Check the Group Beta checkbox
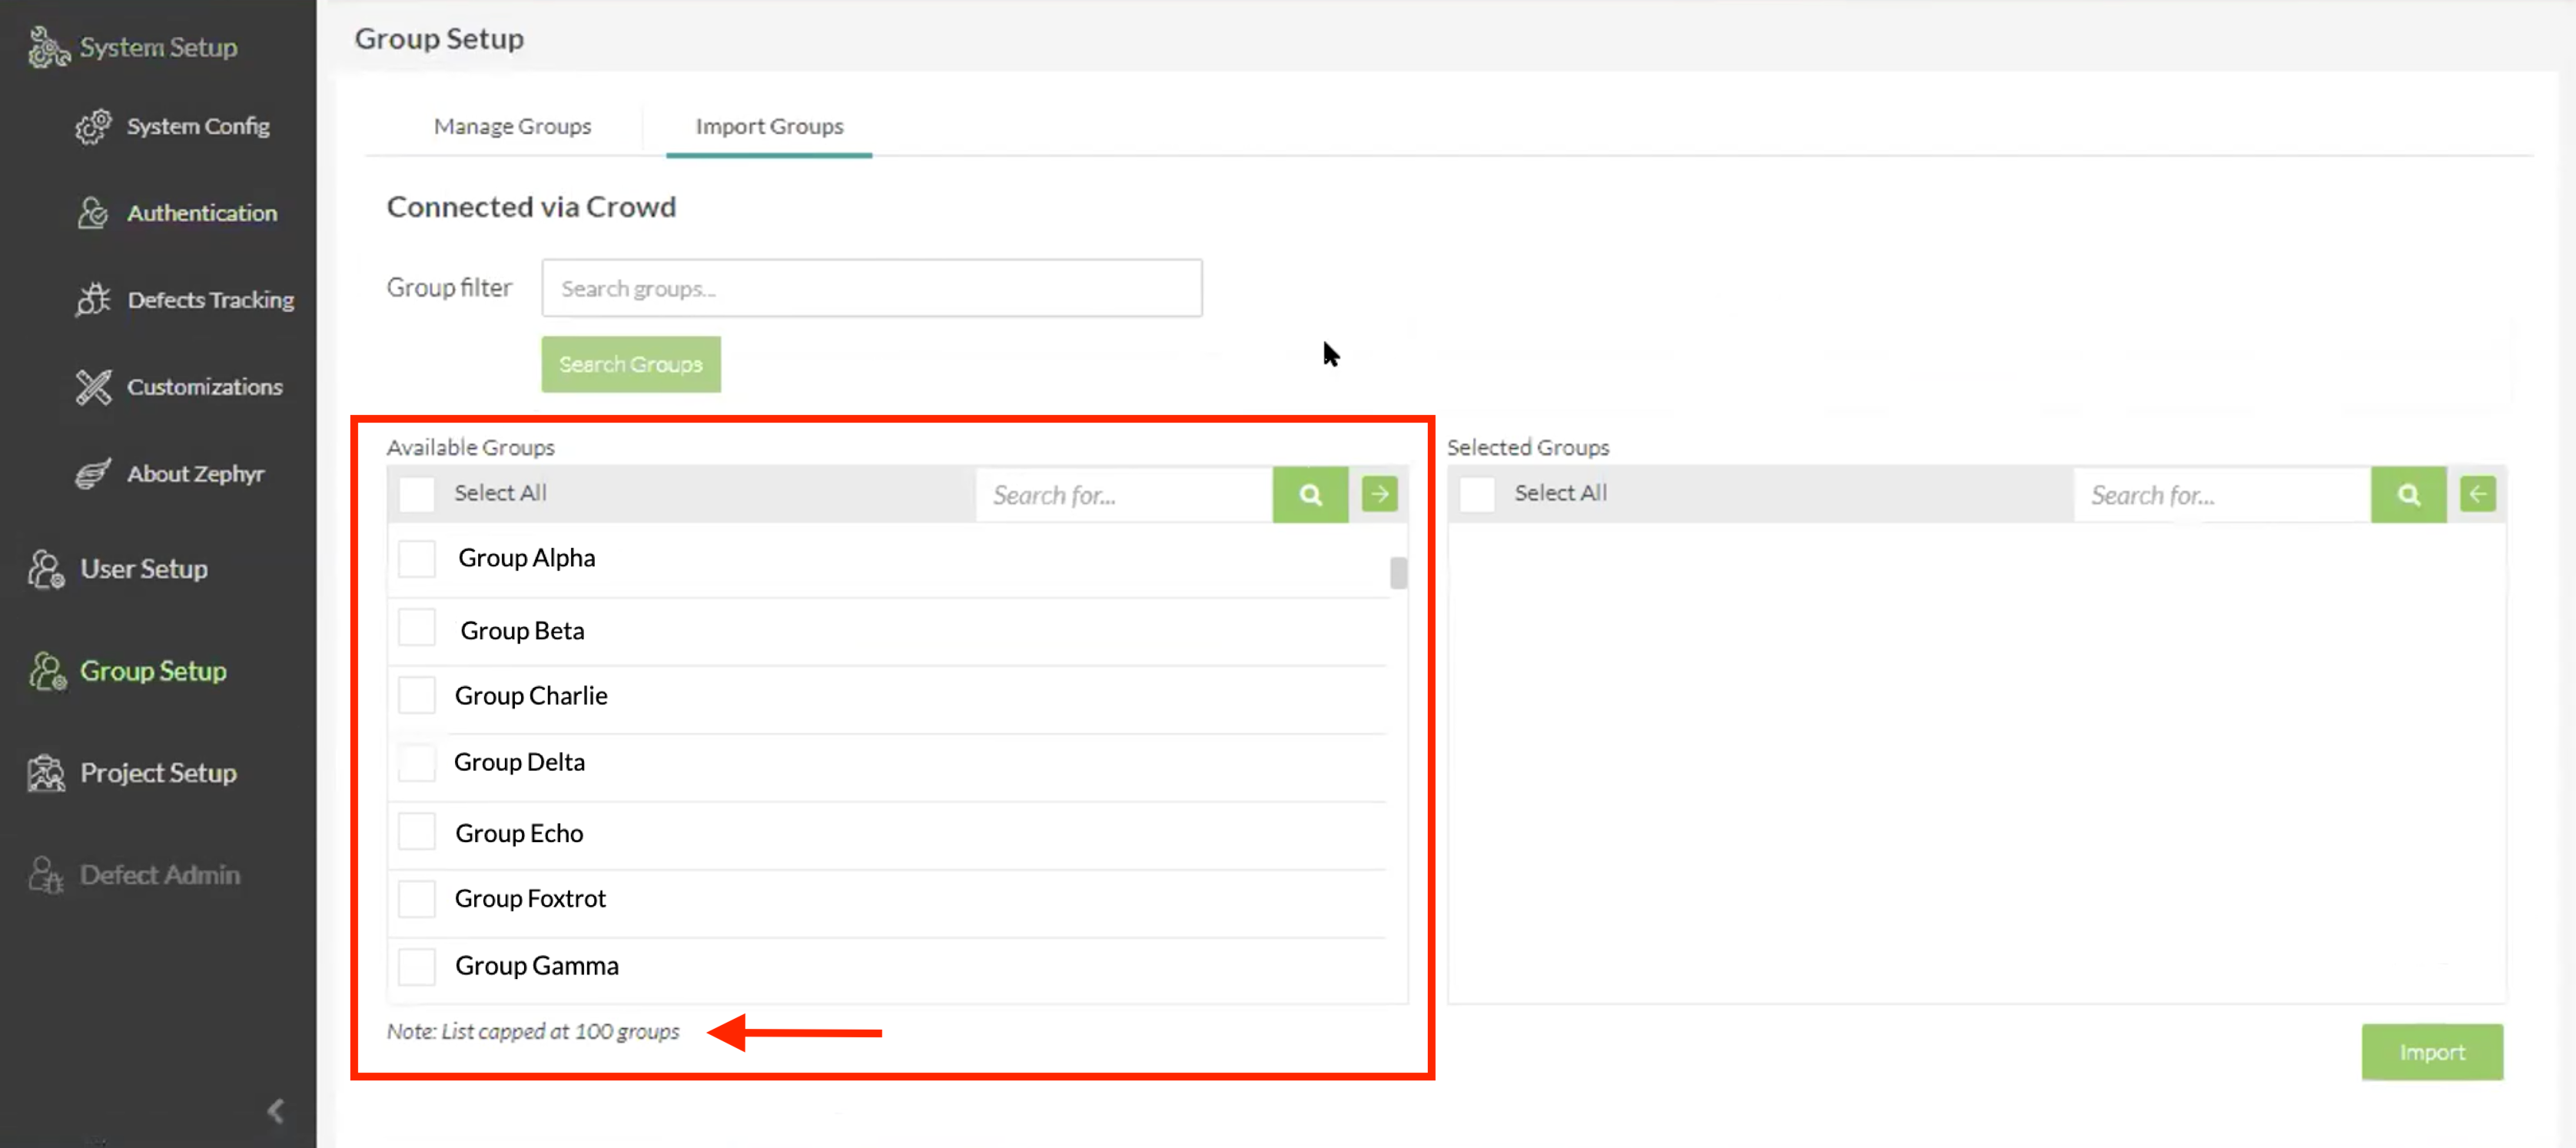The image size is (2576, 1148). click(417, 628)
